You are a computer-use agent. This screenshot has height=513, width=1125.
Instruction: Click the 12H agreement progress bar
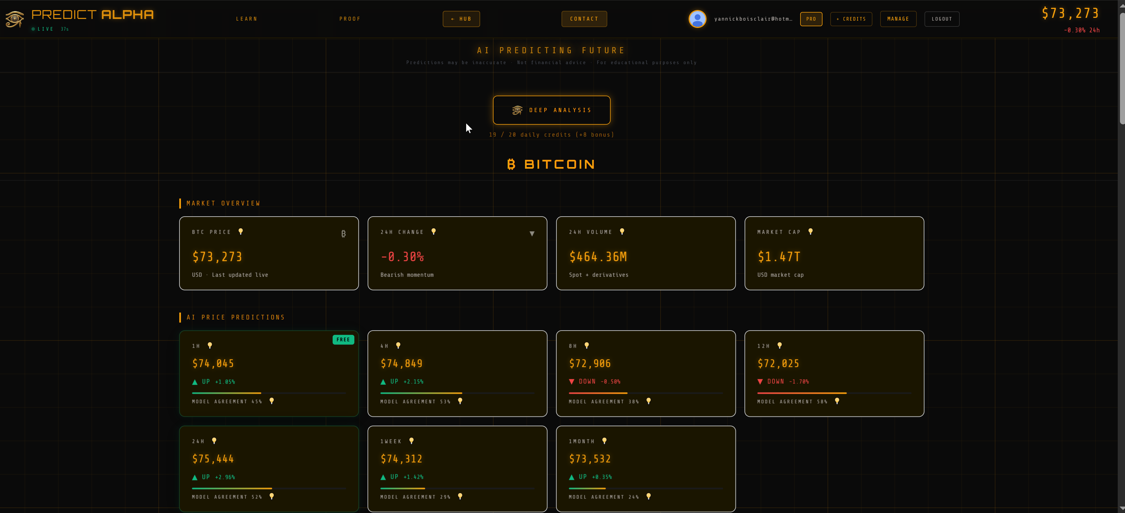(834, 393)
